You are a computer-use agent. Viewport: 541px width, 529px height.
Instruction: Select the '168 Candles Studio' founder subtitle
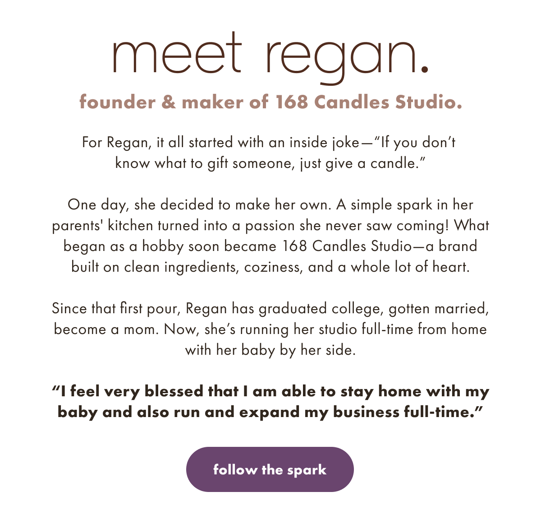270,102
